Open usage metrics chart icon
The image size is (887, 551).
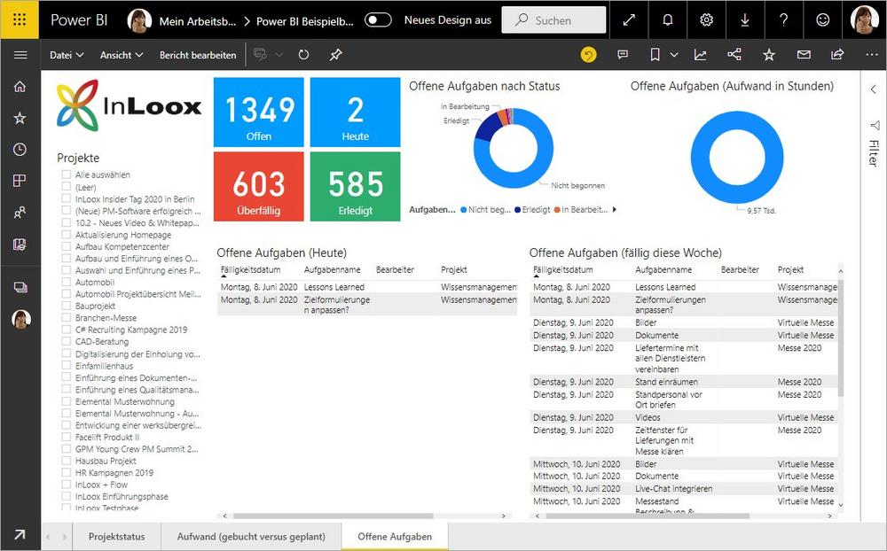coord(701,55)
